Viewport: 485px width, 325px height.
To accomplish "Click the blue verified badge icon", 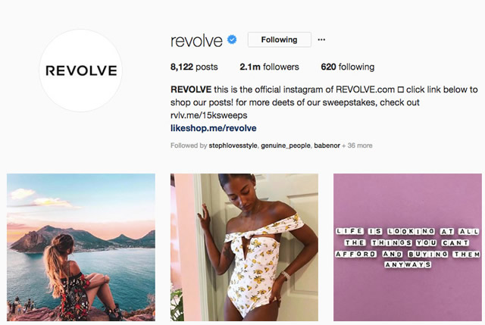I will coord(232,39).
